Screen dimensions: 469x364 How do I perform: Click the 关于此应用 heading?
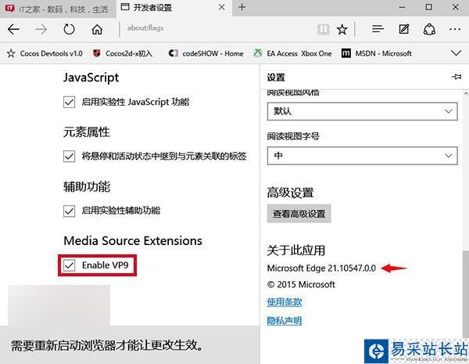(x=295, y=250)
